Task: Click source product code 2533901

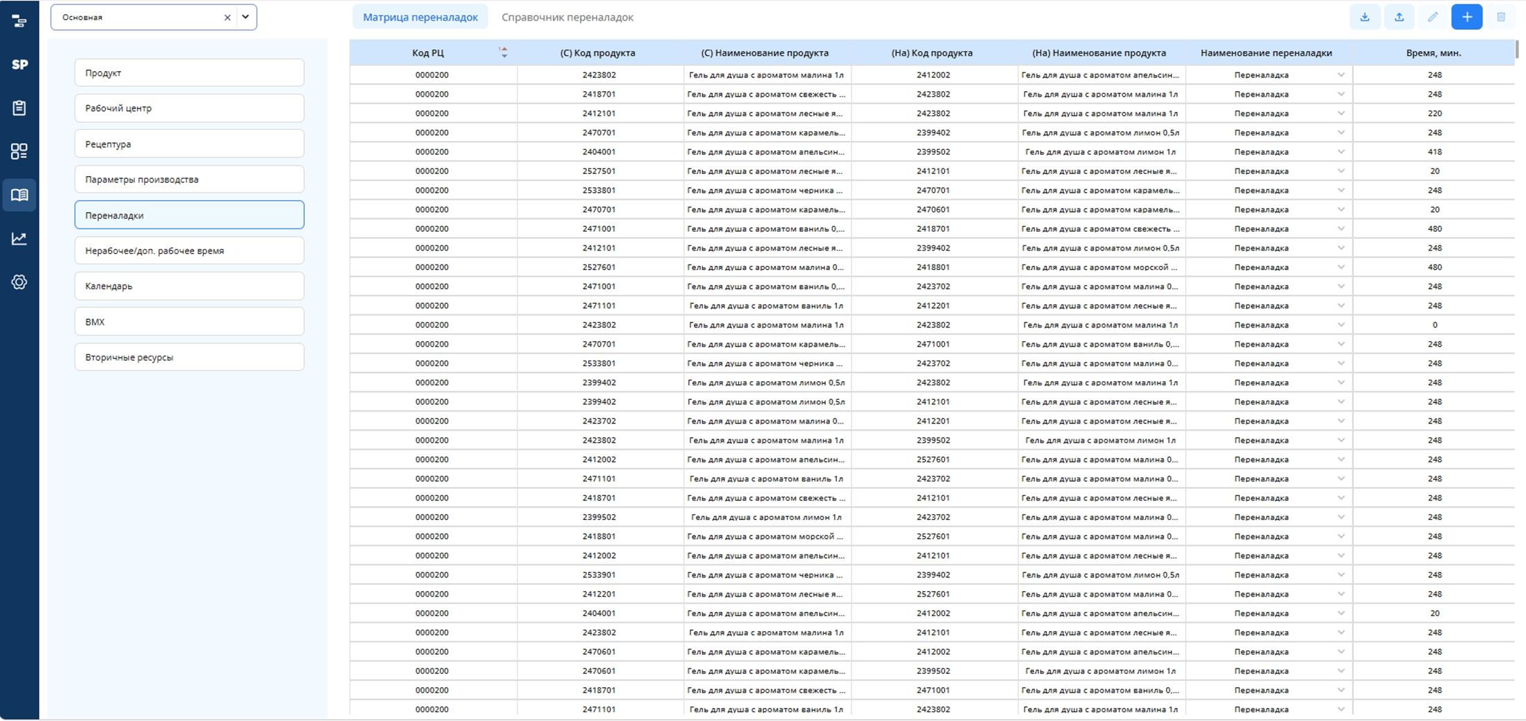Action: pyautogui.click(x=599, y=575)
